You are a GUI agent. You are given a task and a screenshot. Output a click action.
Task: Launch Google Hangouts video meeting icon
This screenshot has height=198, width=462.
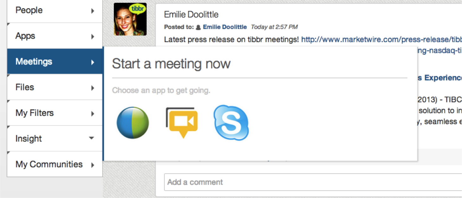pyautogui.click(x=182, y=123)
